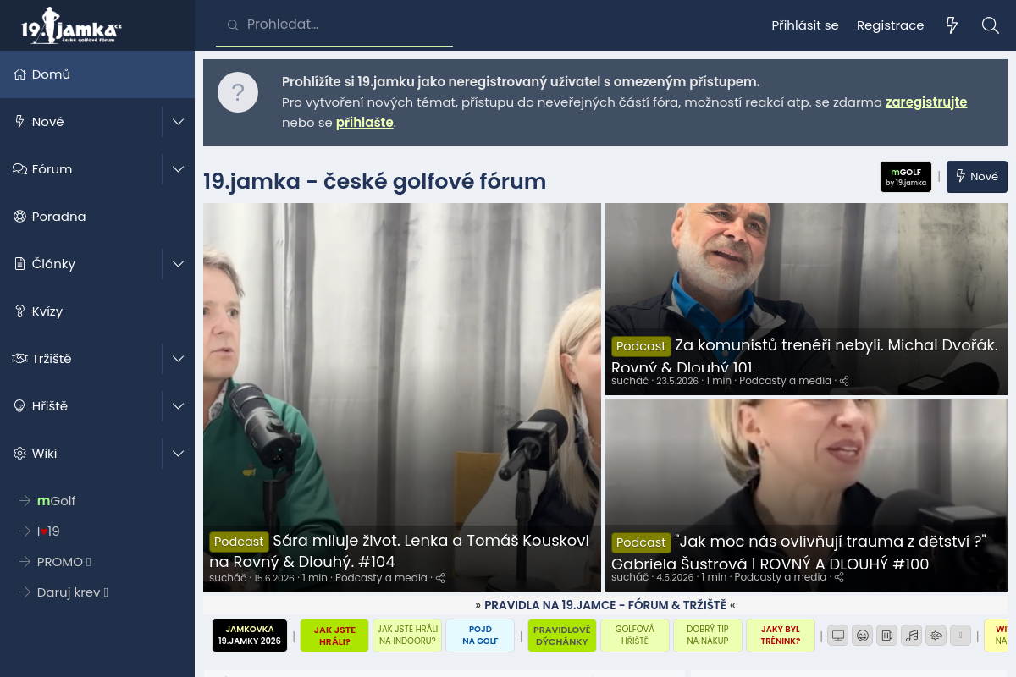
Task: Go to Domů in sidebar
Action: click(x=97, y=74)
